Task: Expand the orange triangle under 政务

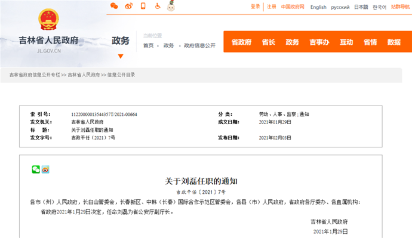Action: pyautogui.click(x=121, y=56)
